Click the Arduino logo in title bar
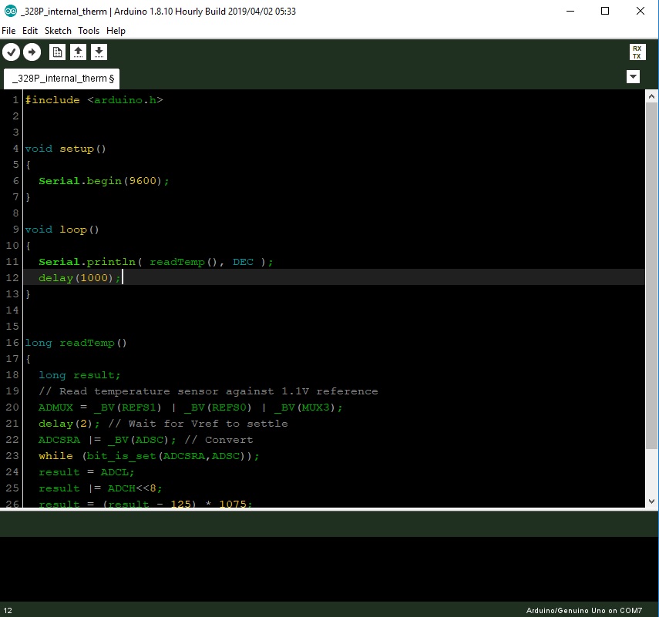The image size is (659, 617). (x=11, y=11)
